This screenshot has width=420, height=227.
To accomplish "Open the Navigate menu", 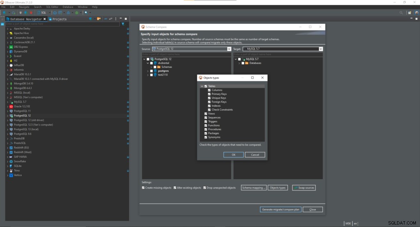I will 24,7.
